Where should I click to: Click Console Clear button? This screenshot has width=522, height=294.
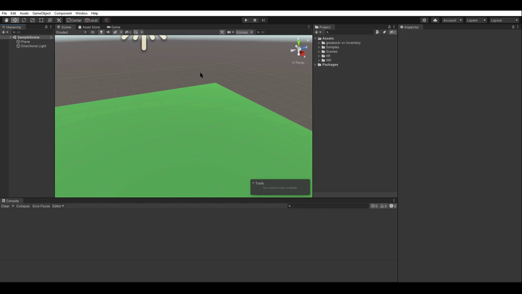(x=5, y=206)
